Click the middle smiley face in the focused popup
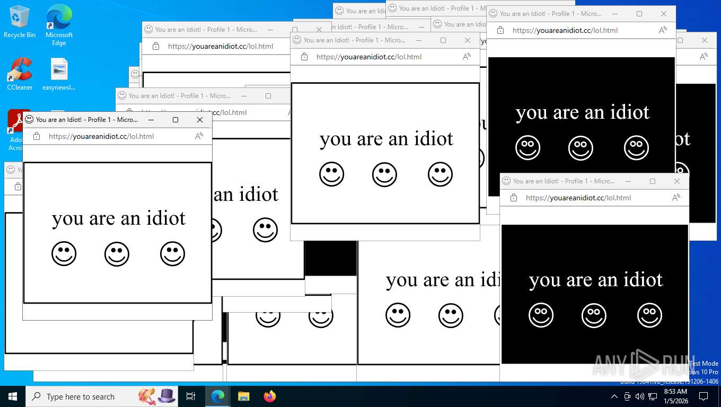 point(117,254)
